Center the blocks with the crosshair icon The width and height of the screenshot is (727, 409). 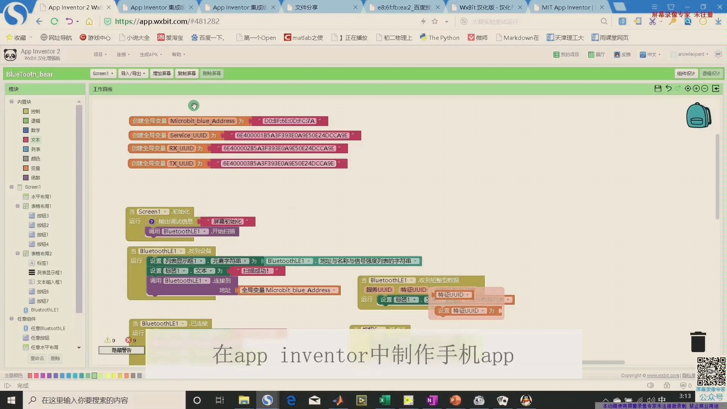[687, 88]
